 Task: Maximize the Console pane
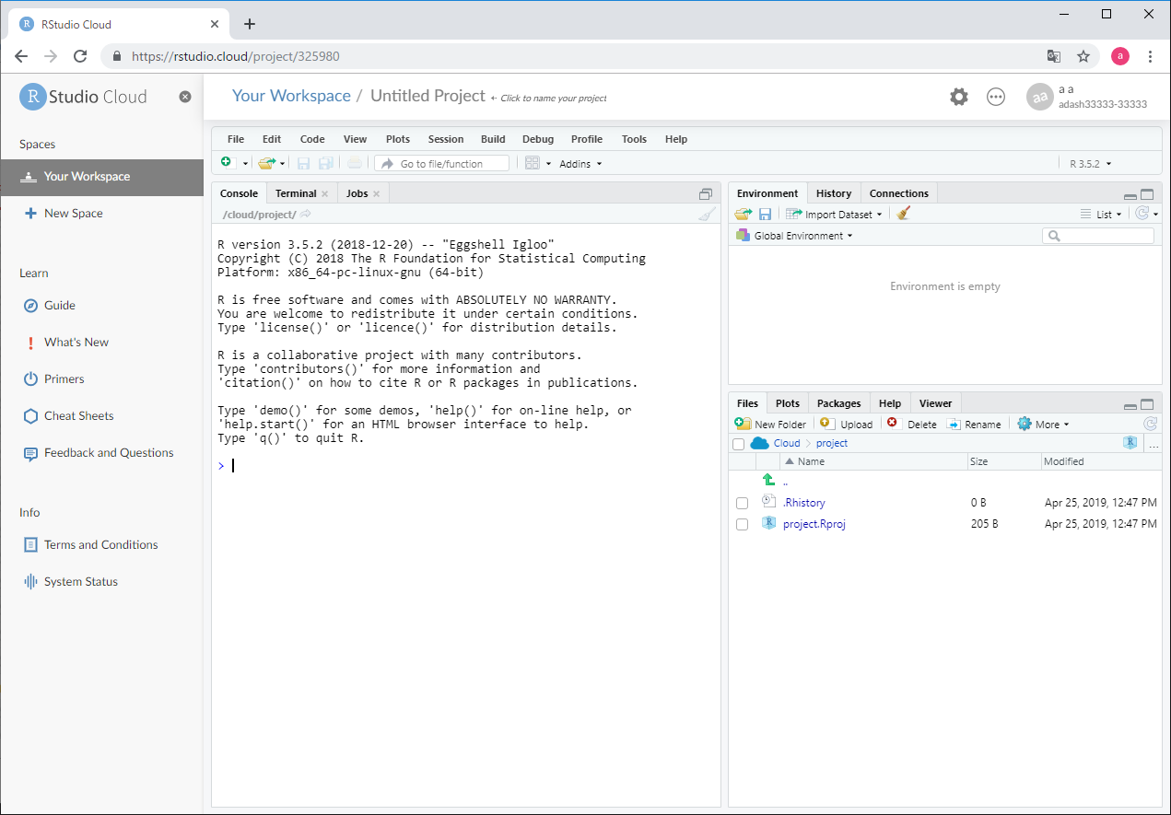point(706,194)
